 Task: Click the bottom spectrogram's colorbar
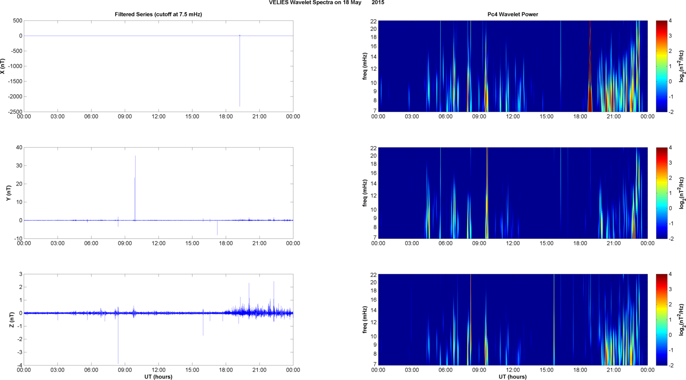[x=661, y=320]
